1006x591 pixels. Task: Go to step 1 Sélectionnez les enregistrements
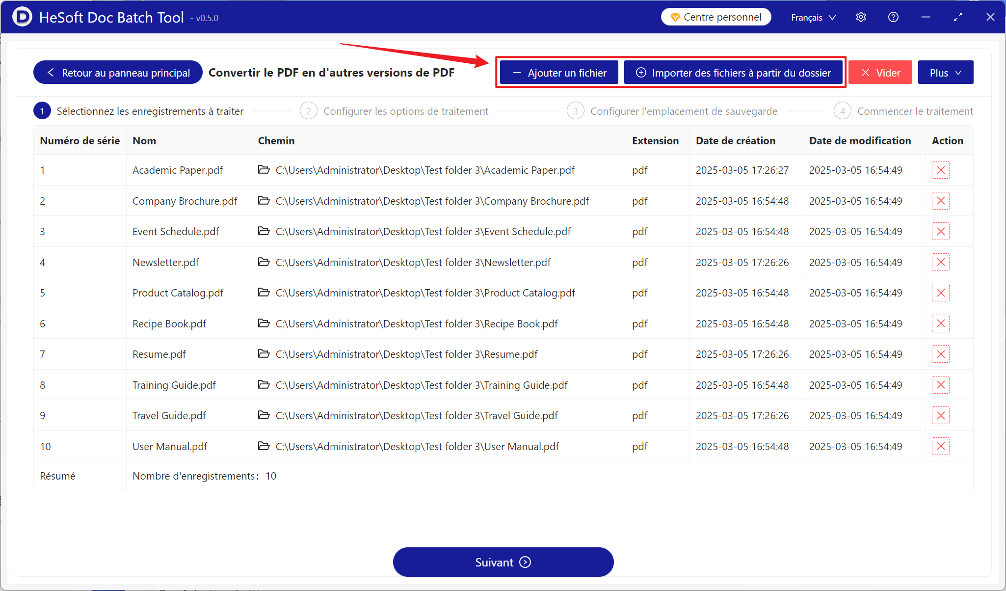[138, 111]
